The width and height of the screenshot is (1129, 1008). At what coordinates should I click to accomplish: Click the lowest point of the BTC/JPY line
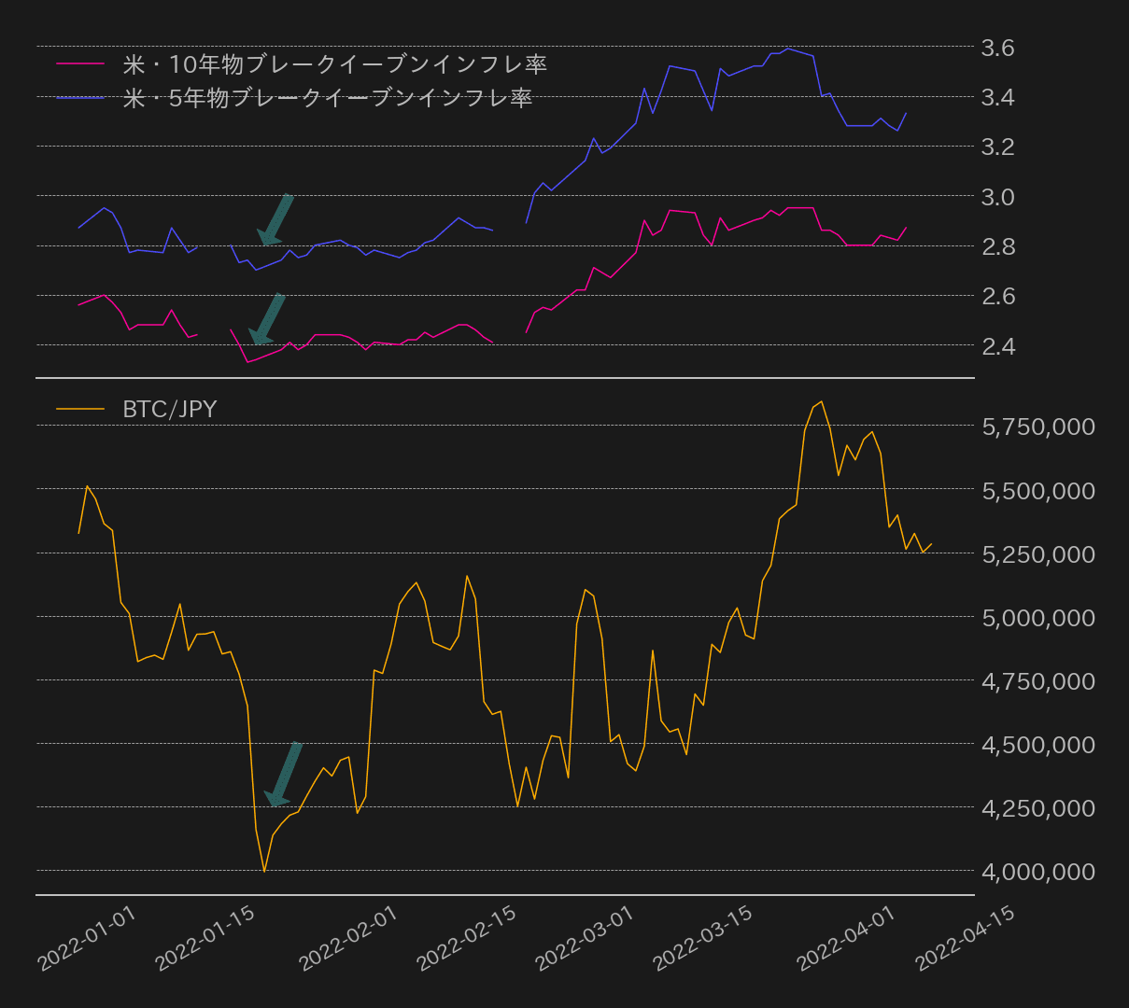point(265,870)
